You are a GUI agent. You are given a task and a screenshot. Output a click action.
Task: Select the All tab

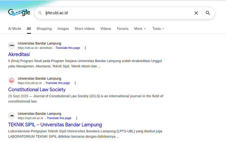29,28
